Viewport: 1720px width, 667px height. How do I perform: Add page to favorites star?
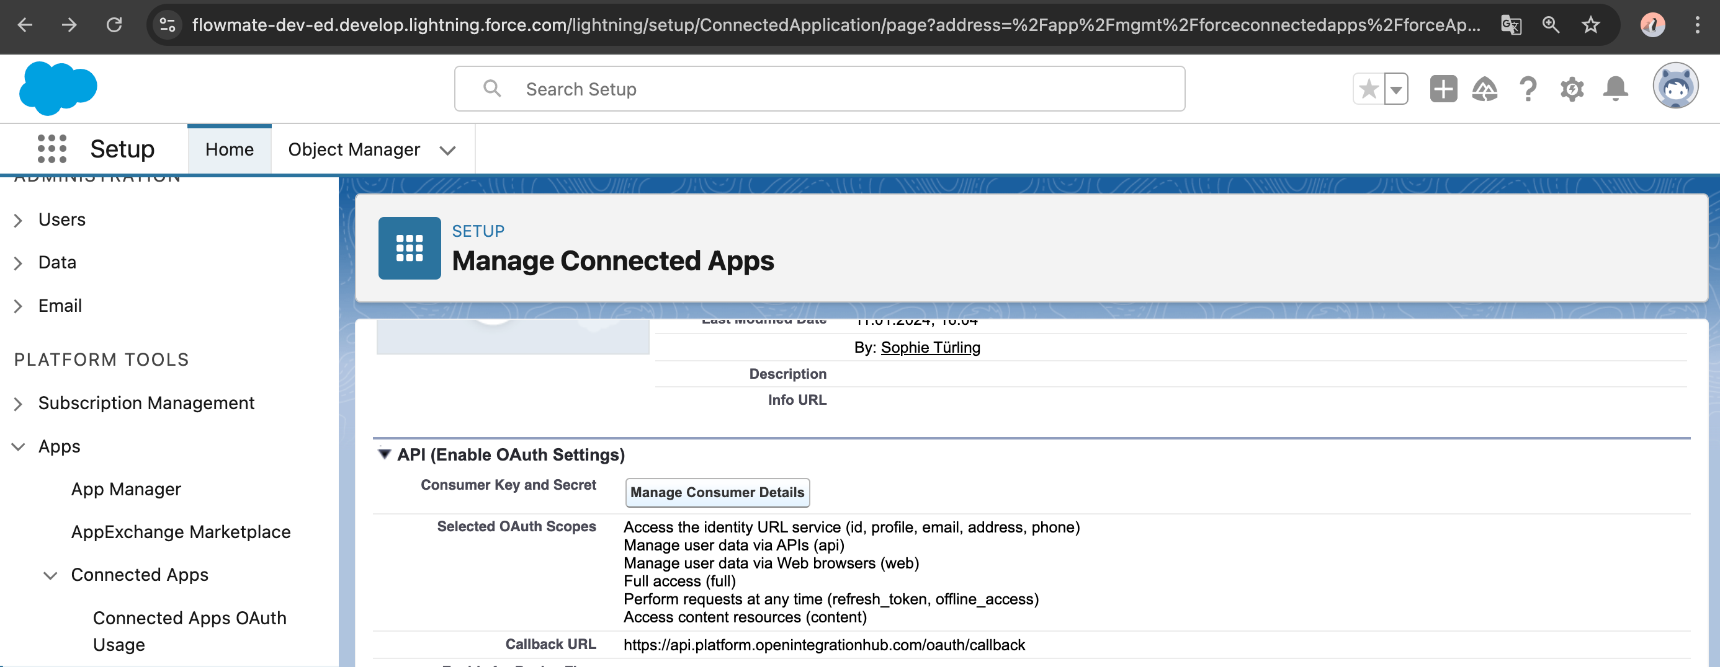point(1368,89)
